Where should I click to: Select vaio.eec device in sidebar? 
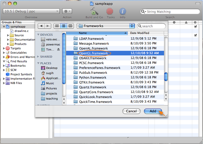(50, 39)
